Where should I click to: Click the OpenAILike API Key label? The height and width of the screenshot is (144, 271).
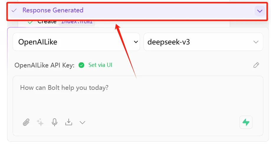point(44,65)
